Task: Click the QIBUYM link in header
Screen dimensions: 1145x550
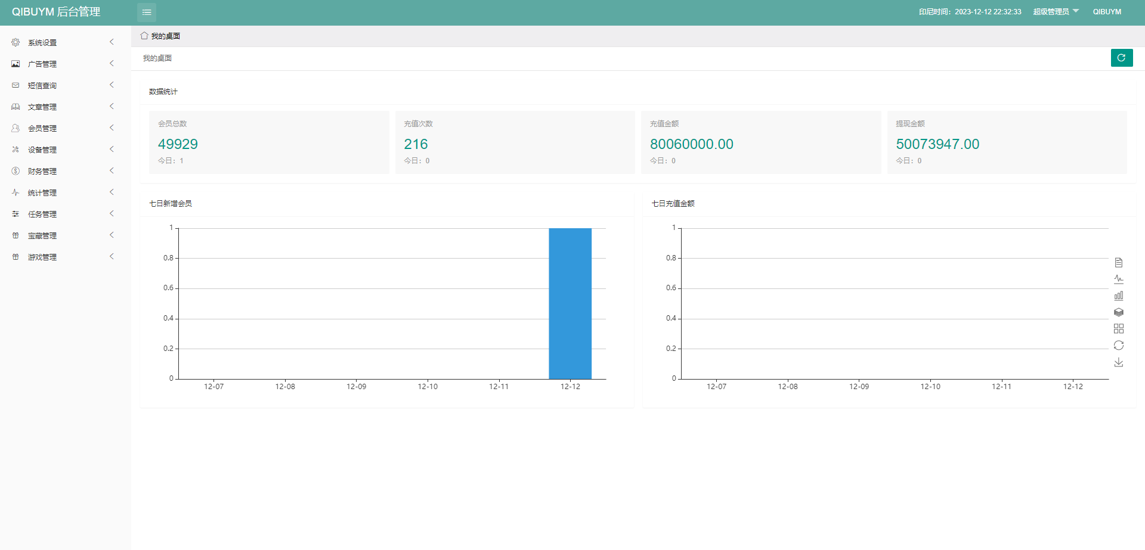Action: [1107, 12]
